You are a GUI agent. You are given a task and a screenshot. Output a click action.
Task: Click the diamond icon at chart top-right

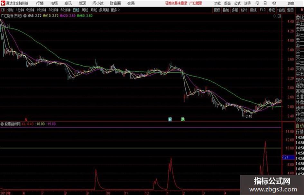click(274, 16)
